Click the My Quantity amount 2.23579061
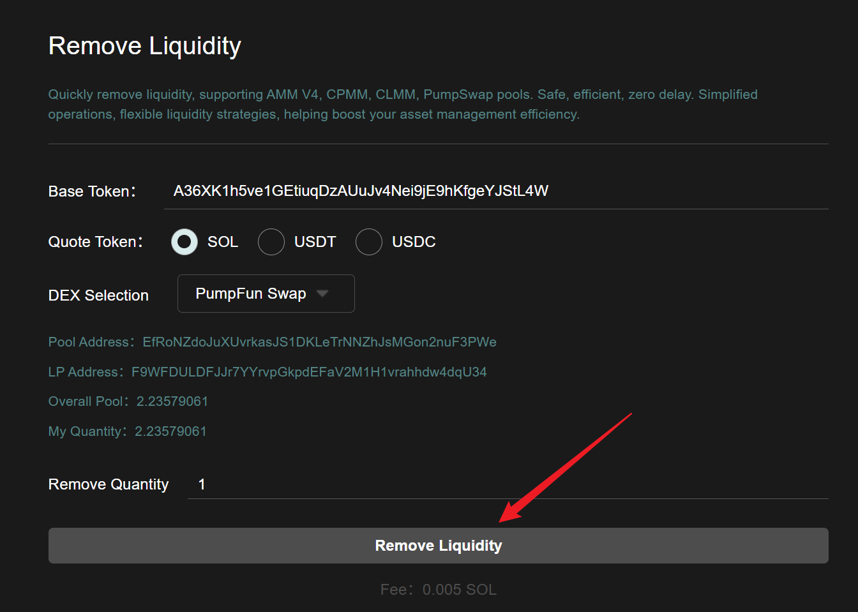The height and width of the screenshot is (612, 858). tap(170, 431)
